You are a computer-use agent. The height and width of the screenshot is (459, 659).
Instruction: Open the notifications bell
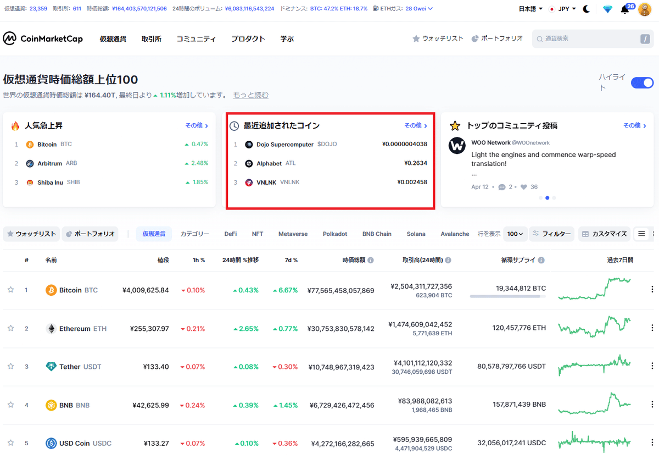point(624,9)
